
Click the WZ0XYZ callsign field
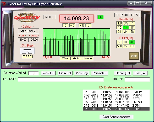[28, 31]
